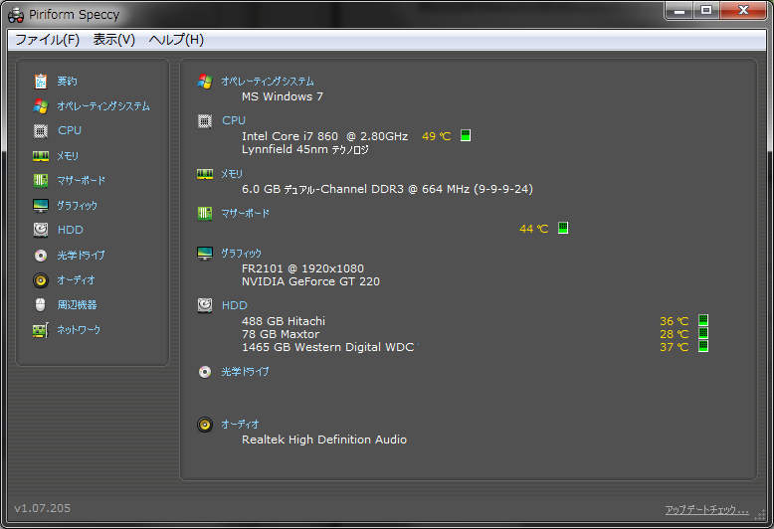Open the 表示(V) menu
Viewport: 774px width, 529px height.
(114, 40)
